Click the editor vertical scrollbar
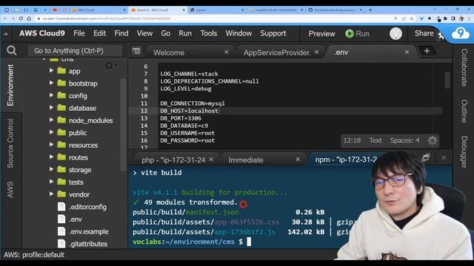The height and width of the screenshot is (266, 474). tap(447, 80)
